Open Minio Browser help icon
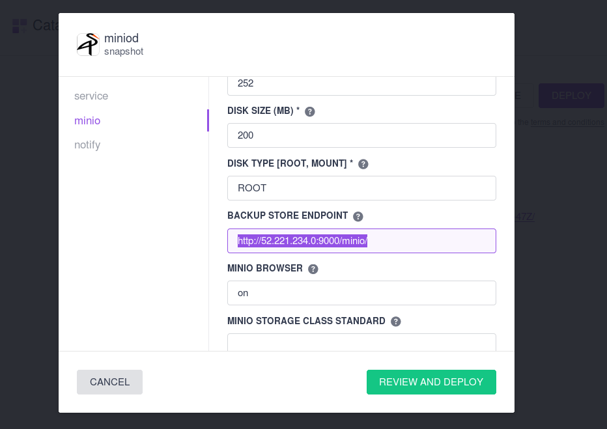Viewport: 607px width, 429px height. coord(313,270)
